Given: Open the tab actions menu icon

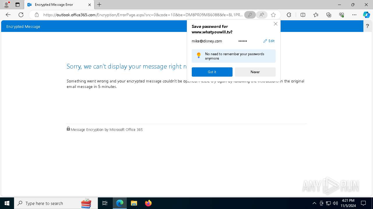Looking at the screenshot, I should (17, 5).
